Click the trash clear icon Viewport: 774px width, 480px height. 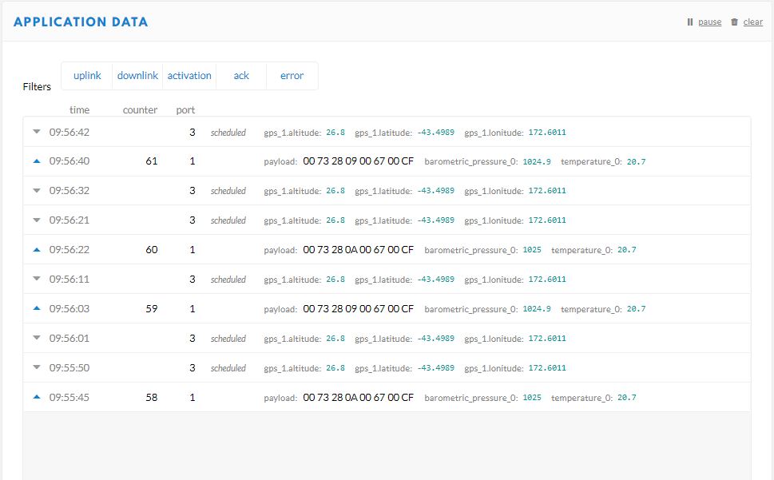click(734, 22)
